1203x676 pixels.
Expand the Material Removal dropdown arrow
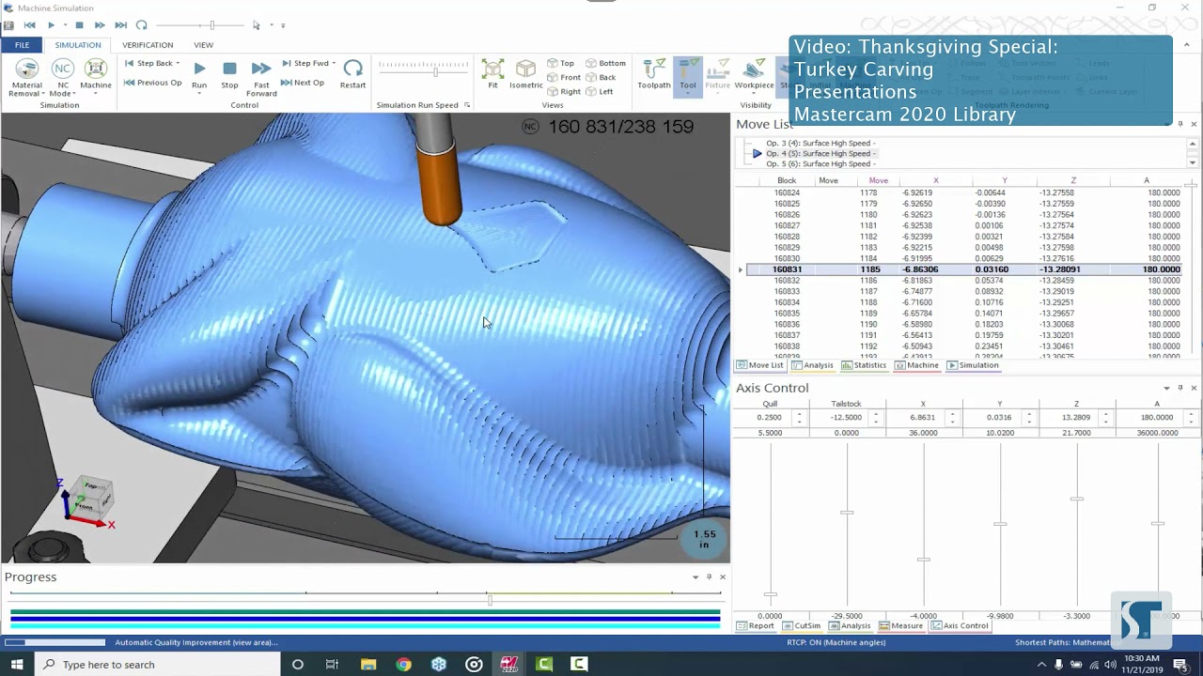tap(42, 94)
